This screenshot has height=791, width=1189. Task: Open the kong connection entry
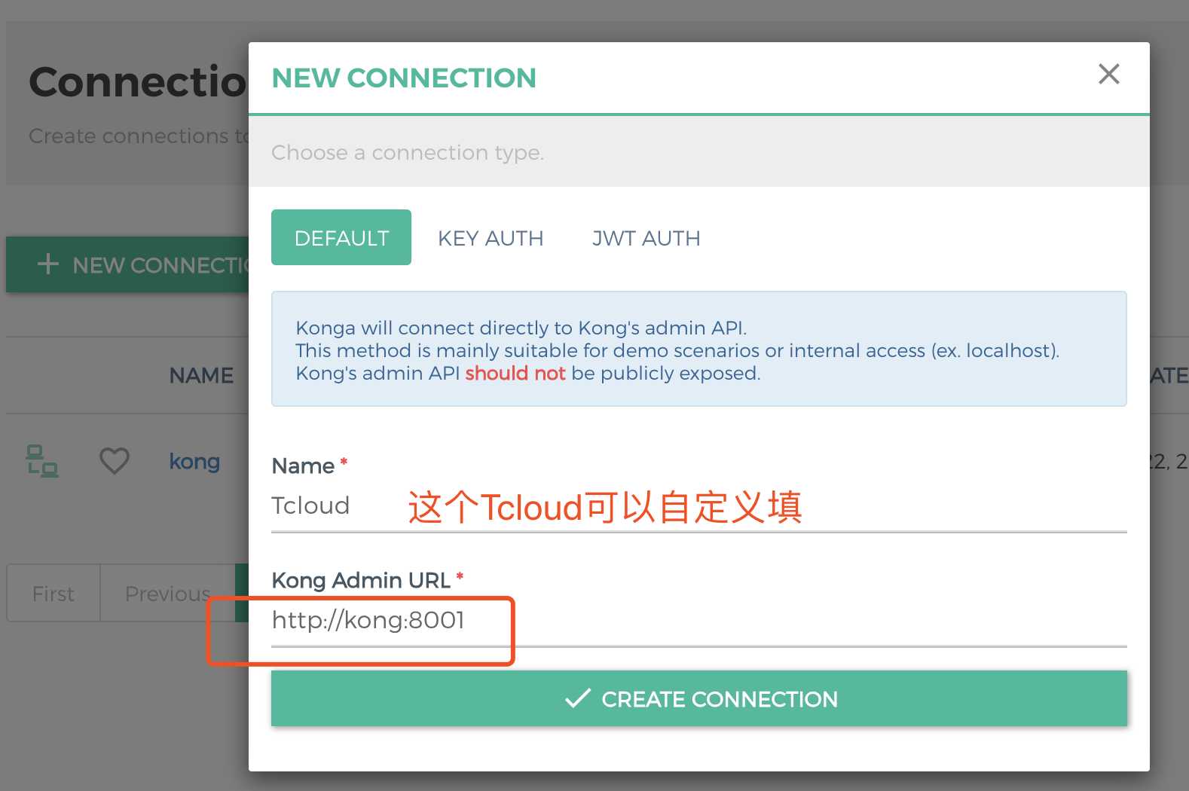[194, 461]
